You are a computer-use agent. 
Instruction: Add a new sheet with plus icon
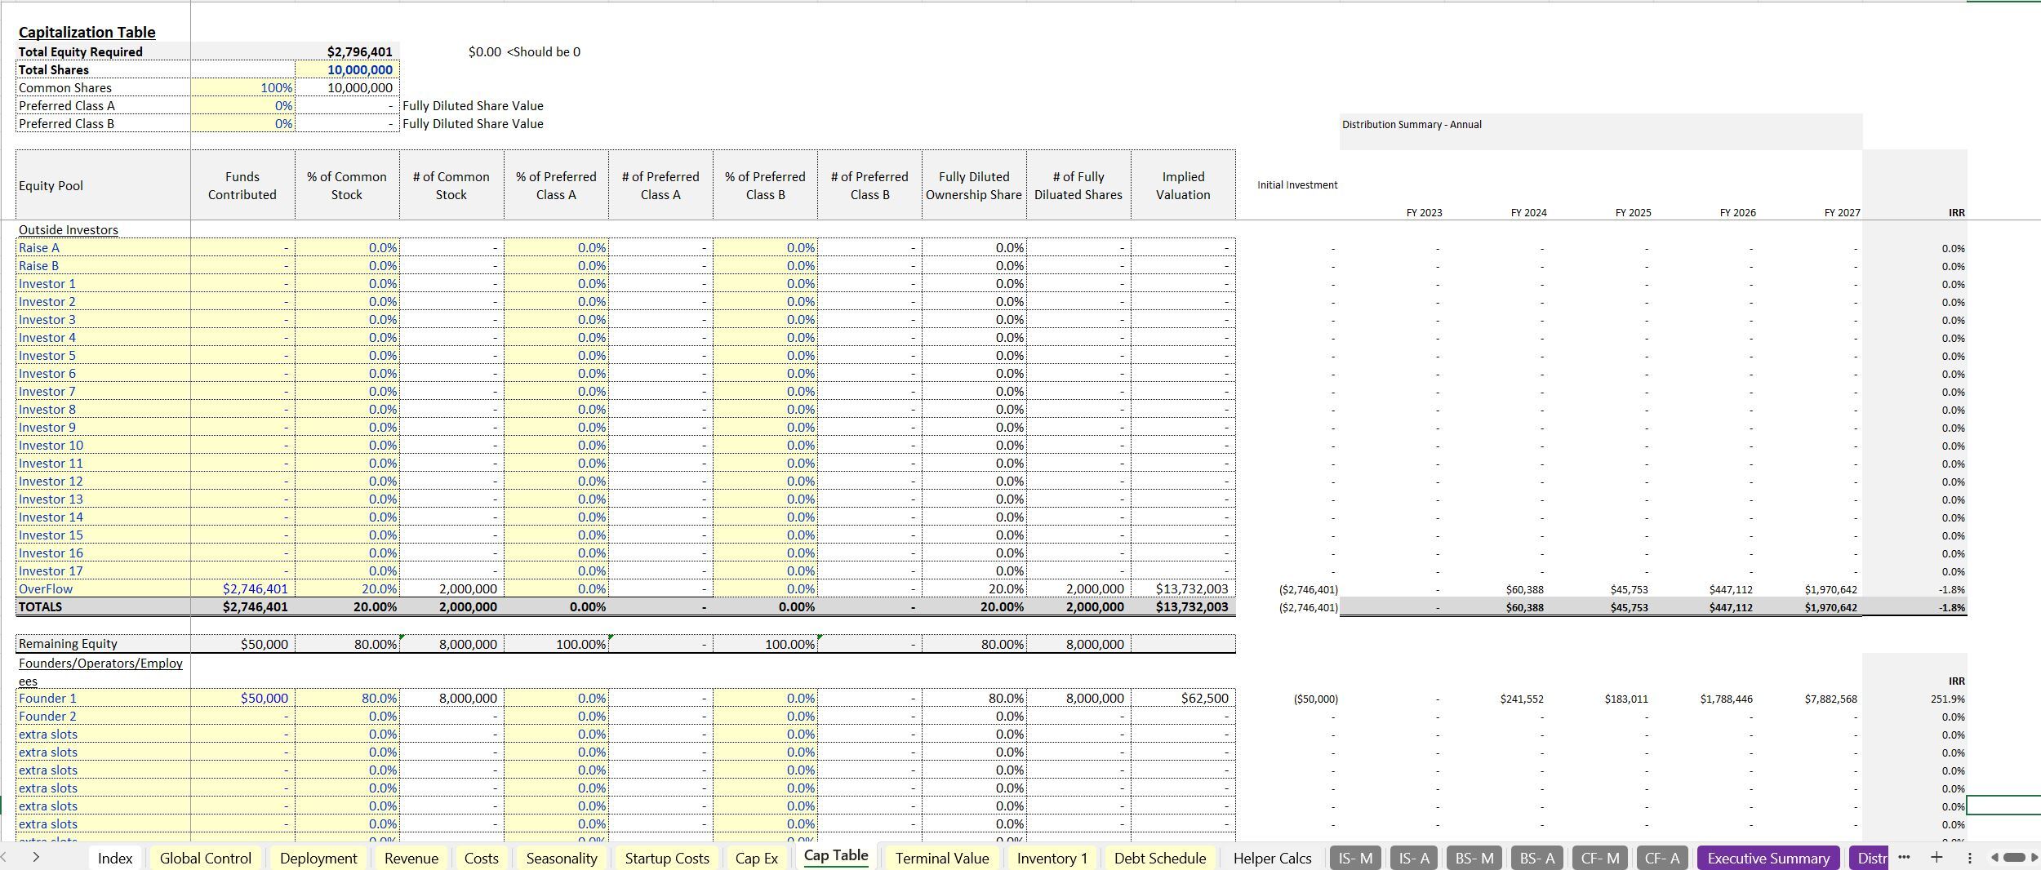[x=1937, y=857]
